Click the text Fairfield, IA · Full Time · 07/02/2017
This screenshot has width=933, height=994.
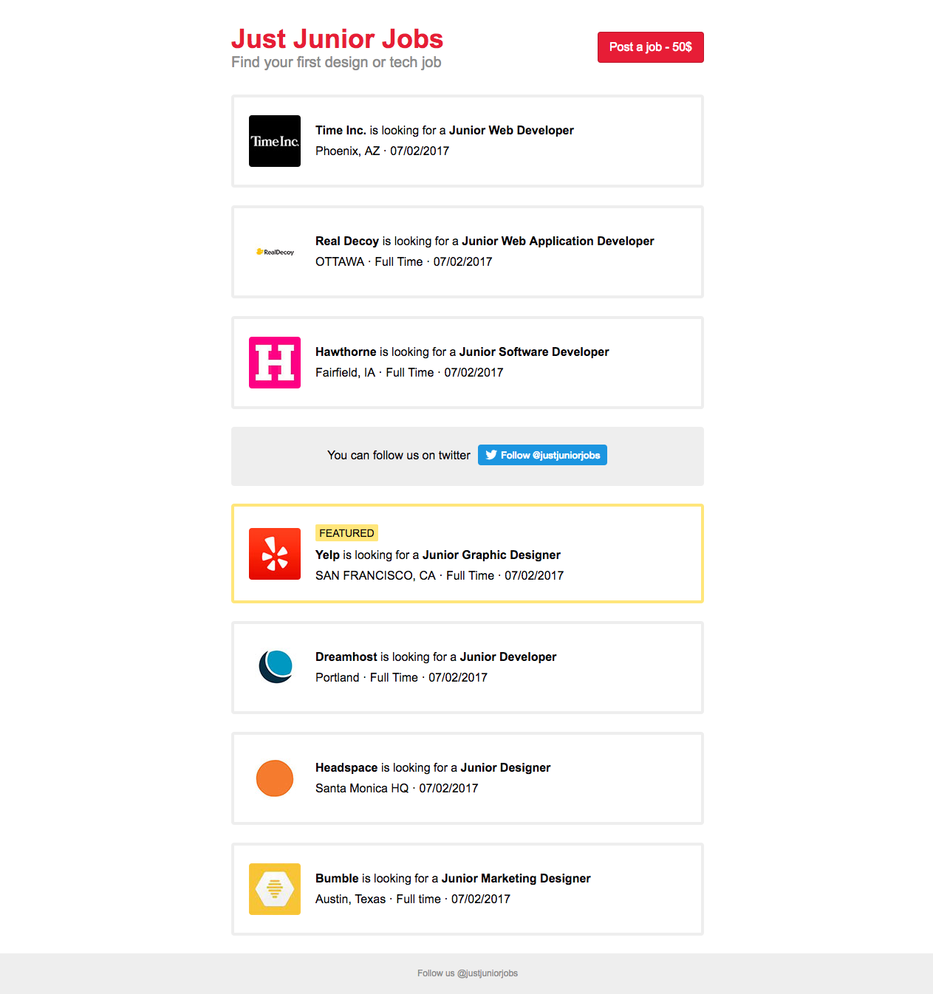pyautogui.click(x=409, y=372)
